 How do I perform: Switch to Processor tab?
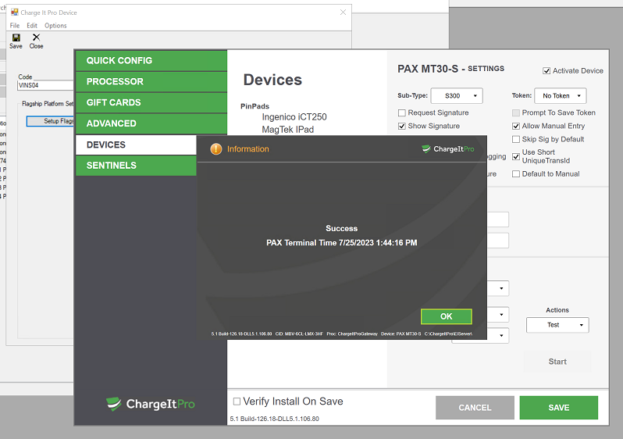151,81
